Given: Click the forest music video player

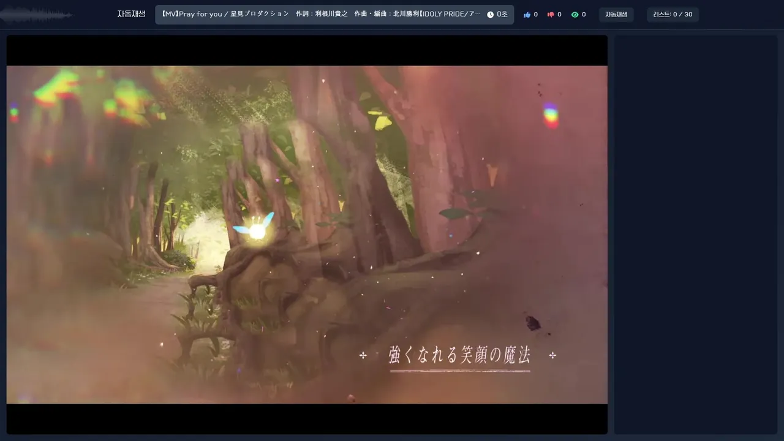Looking at the screenshot, I should pos(307,235).
